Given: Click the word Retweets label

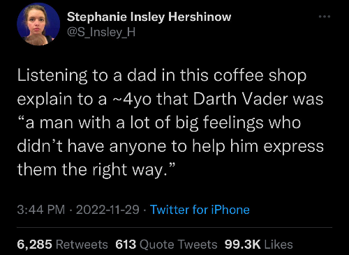Looking at the screenshot, I should pyautogui.click(x=82, y=245).
